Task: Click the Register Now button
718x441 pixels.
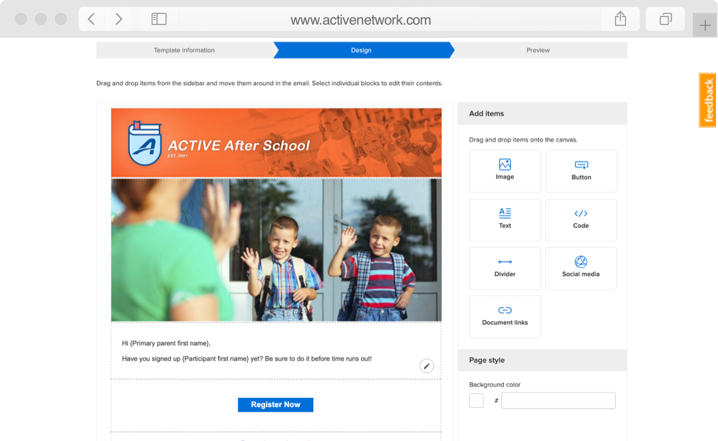Action: coord(275,404)
